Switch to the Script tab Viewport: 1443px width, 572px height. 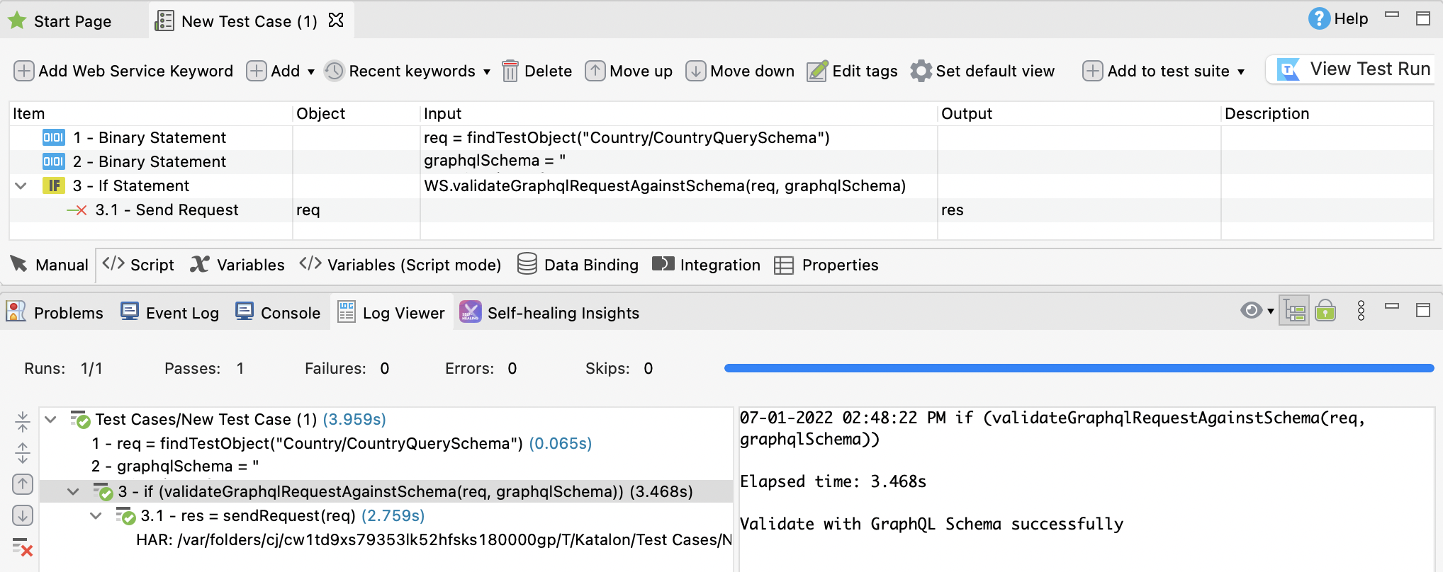(x=139, y=265)
